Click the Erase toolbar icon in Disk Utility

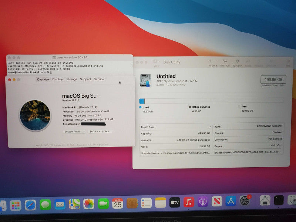[248, 61]
